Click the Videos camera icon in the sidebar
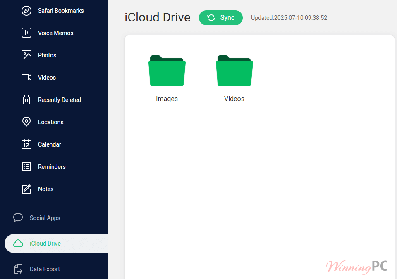The height and width of the screenshot is (279, 397). click(x=26, y=77)
